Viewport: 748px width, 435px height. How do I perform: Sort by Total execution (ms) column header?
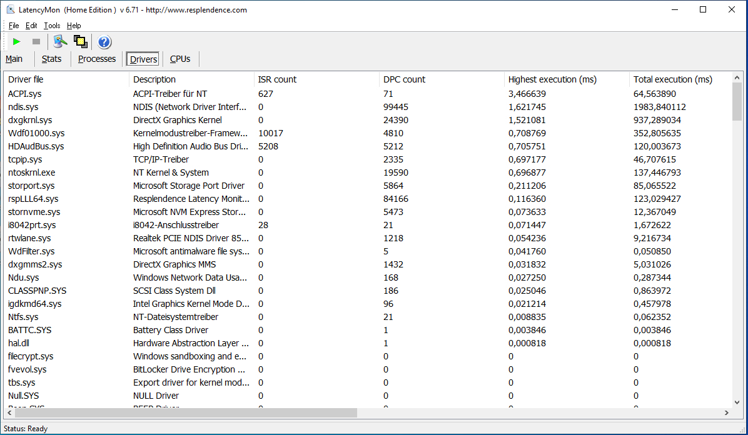(680, 79)
